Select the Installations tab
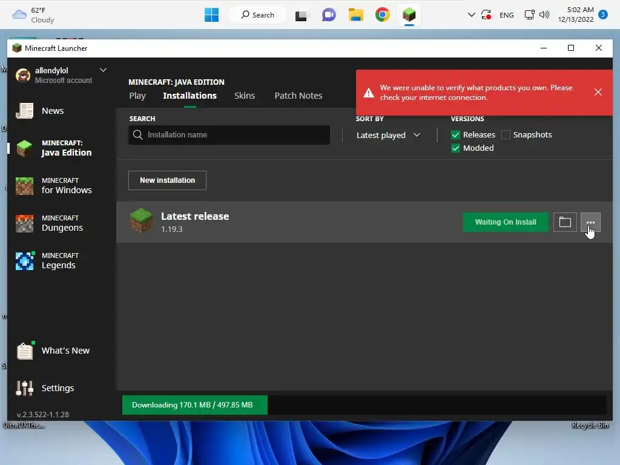Screen dimensions: 620x465 click(190, 96)
